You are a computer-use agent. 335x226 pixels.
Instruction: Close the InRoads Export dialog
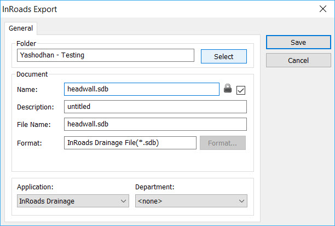322,9
